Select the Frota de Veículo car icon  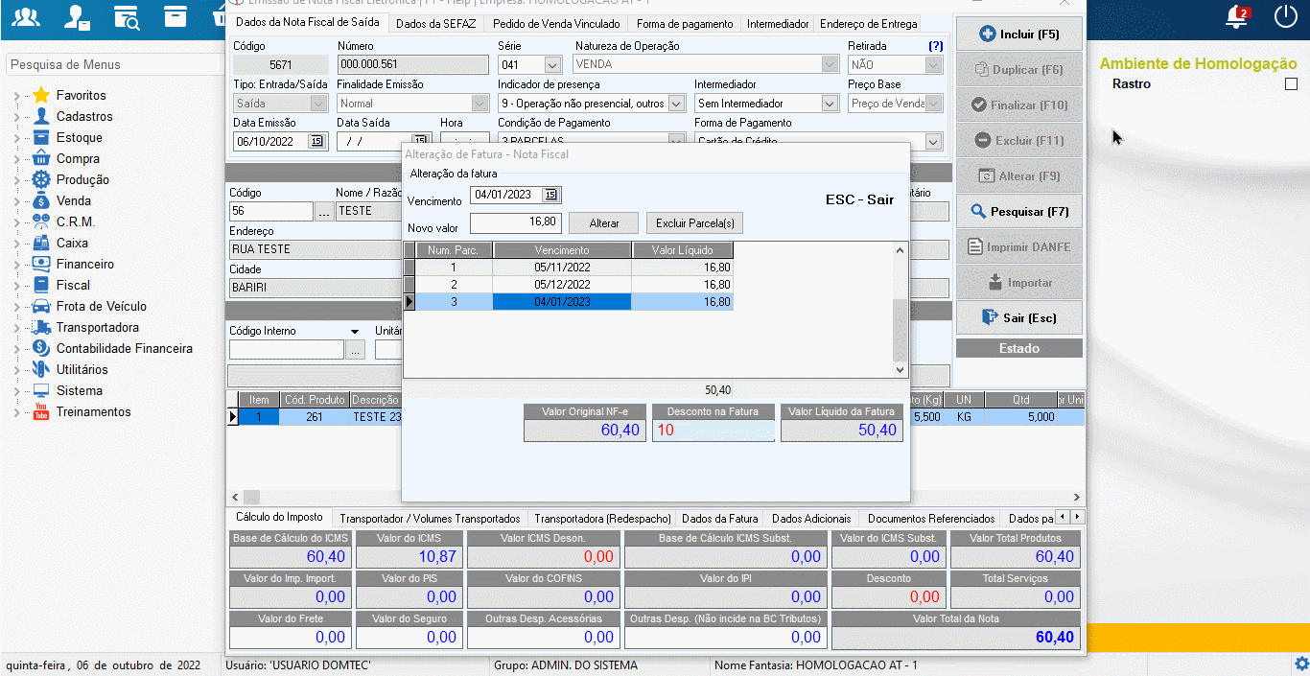(40, 306)
